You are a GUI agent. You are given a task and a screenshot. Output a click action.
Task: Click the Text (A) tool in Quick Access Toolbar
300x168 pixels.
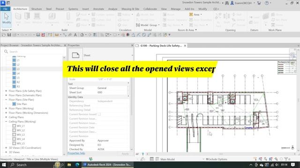[x=75, y=35]
